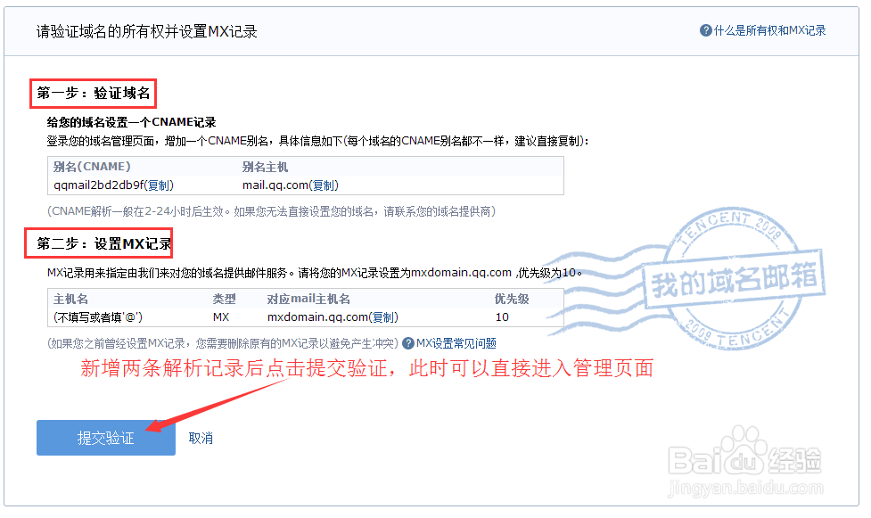Click the sentence starting MX记录用来指定

tap(315, 273)
